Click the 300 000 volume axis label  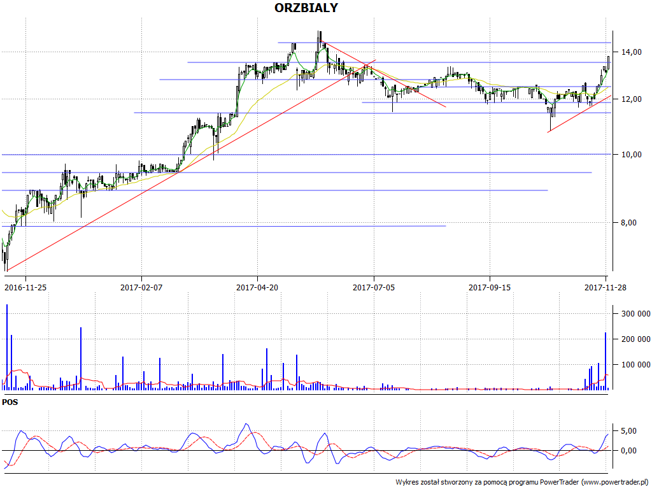(636, 314)
